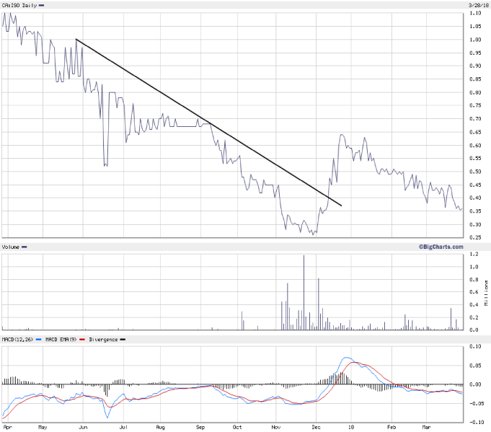Open the BigCharts.com copyright link
Viewport: 491px width, 432px height.
(x=440, y=247)
